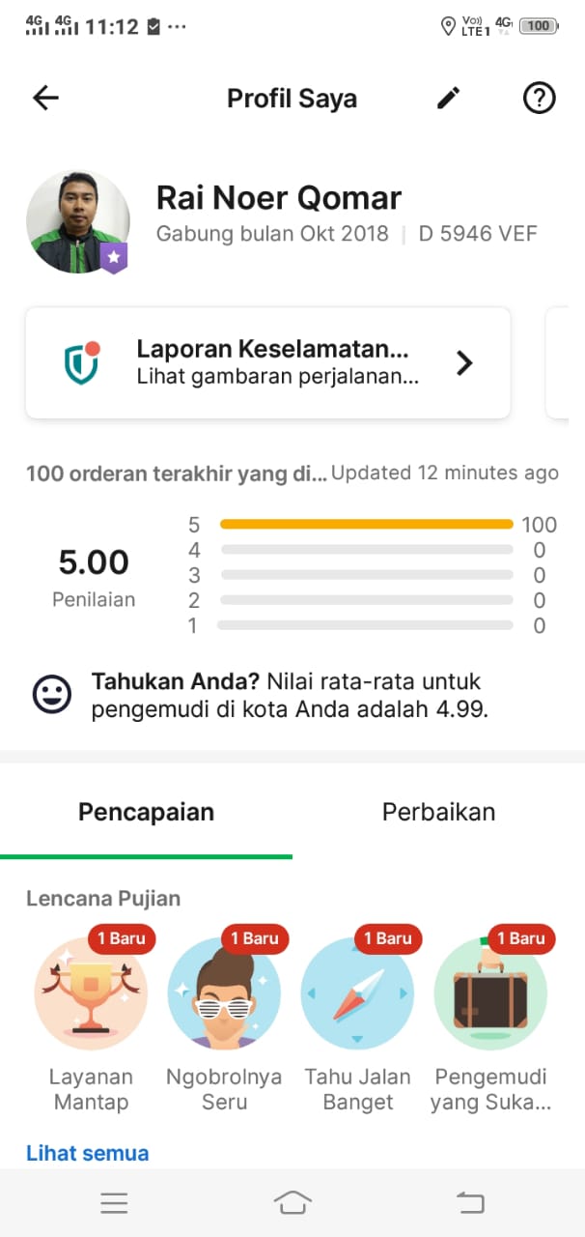Screen dimensions: 585x1237
Task: Tap the smiley face icon
Action: click(x=52, y=694)
